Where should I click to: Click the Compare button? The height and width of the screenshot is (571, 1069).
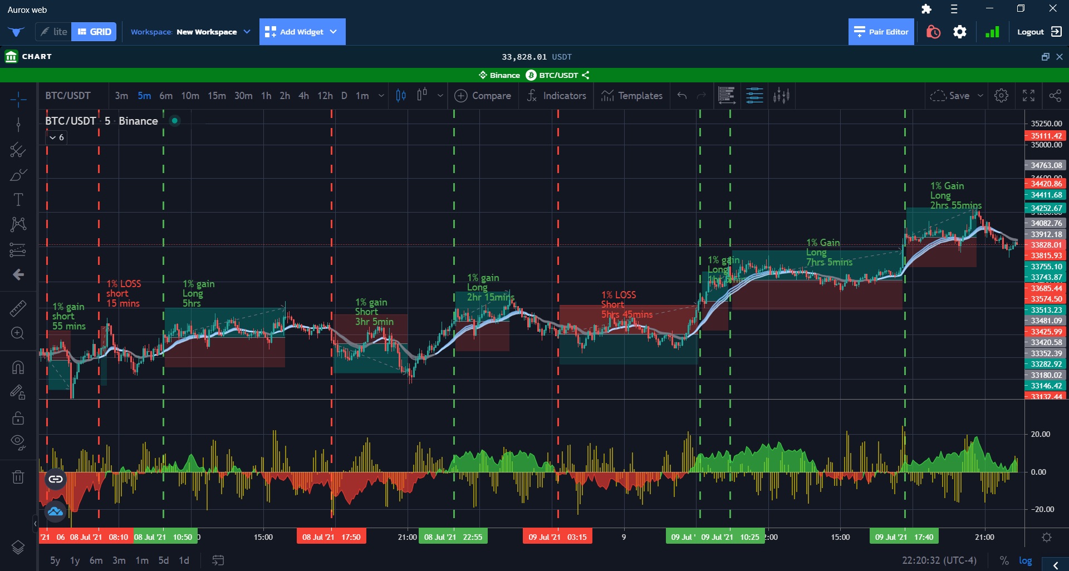(482, 95)
